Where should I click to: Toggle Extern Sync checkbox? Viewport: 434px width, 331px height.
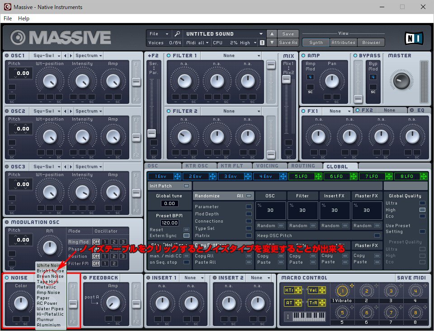click(x=187, y=236)
